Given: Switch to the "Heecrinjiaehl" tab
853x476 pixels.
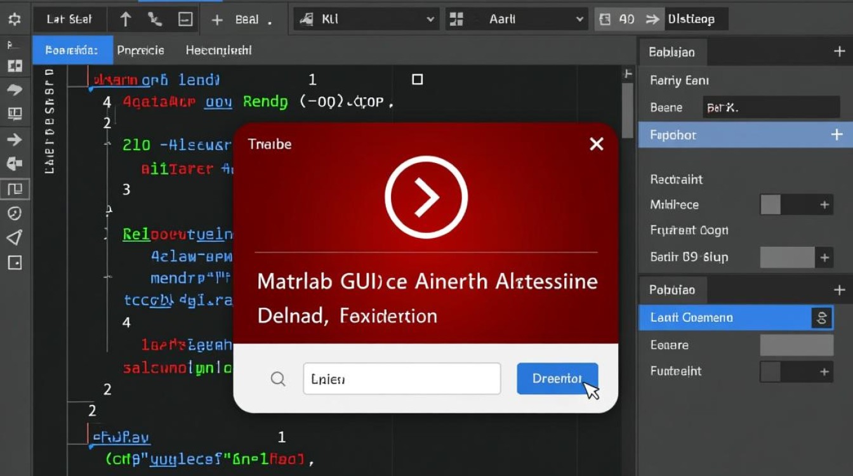Looking at the screenshot, I should [x=218, y=50].
